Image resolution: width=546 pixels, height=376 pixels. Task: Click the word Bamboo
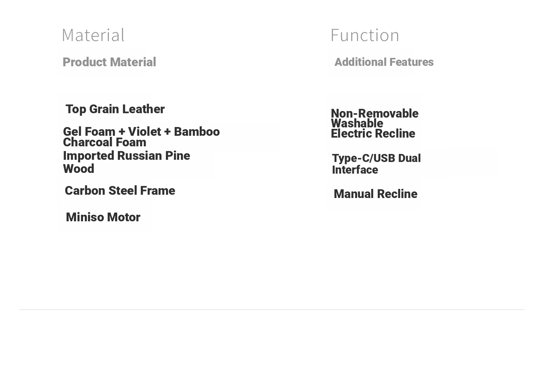[x=197, y=131]
